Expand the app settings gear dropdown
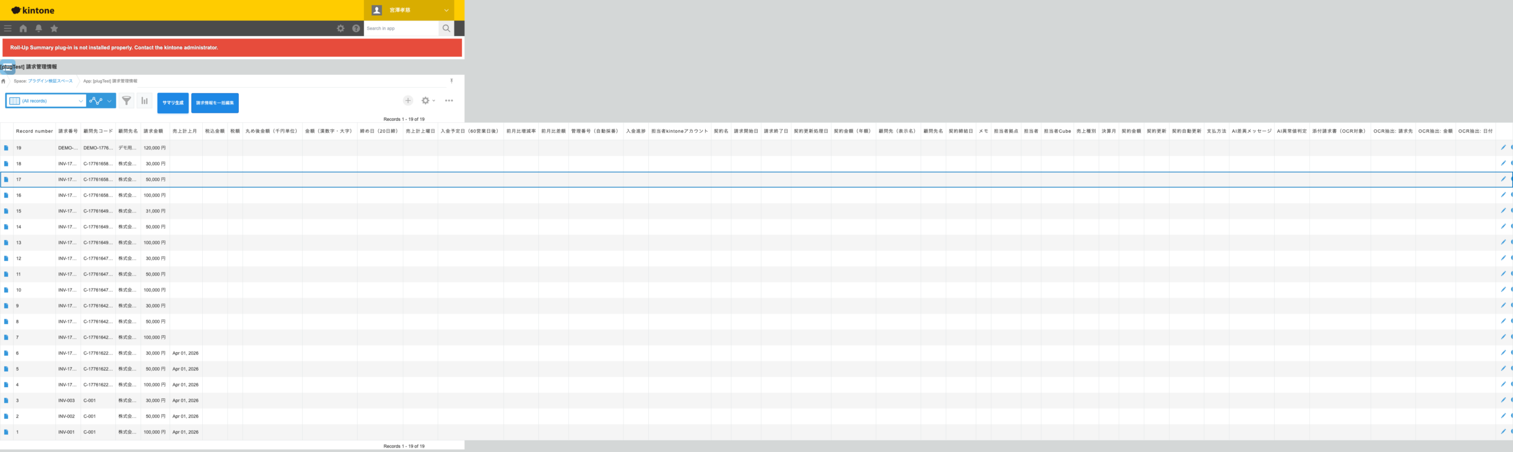Viewport: 1513px width, 452px height. coord(427,101)
